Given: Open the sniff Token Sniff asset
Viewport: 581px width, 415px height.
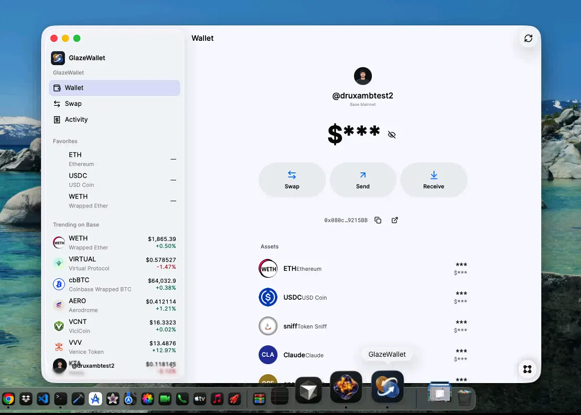Looking at the screenshot, I should (363, 326).
